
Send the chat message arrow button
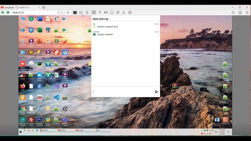coord(156,92)
